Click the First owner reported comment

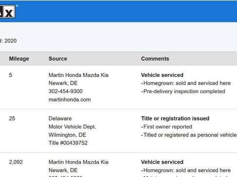click(x=167, y=127)
